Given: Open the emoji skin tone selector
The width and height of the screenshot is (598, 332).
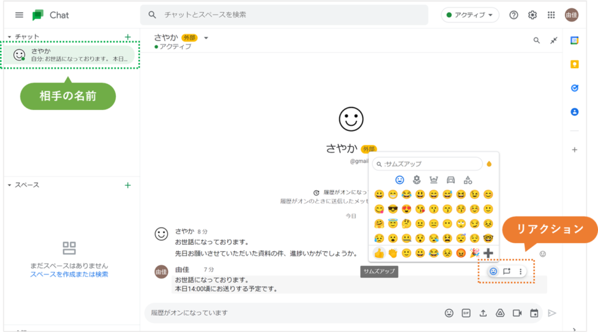Looking at the screenshot, I should [x=489, y=164].
